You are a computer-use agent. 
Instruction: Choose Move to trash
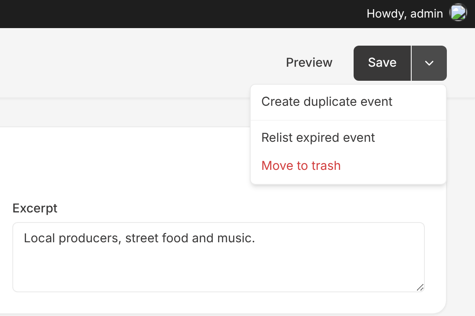(x=348, y=166)
